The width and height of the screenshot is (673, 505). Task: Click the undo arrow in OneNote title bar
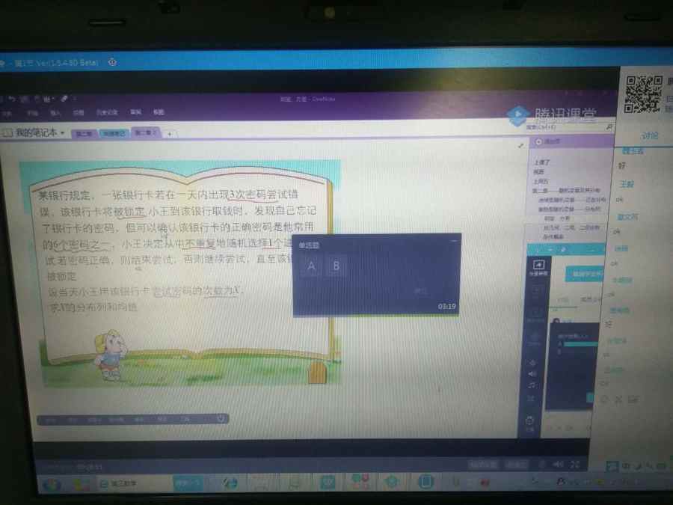[x=12, y=100]
